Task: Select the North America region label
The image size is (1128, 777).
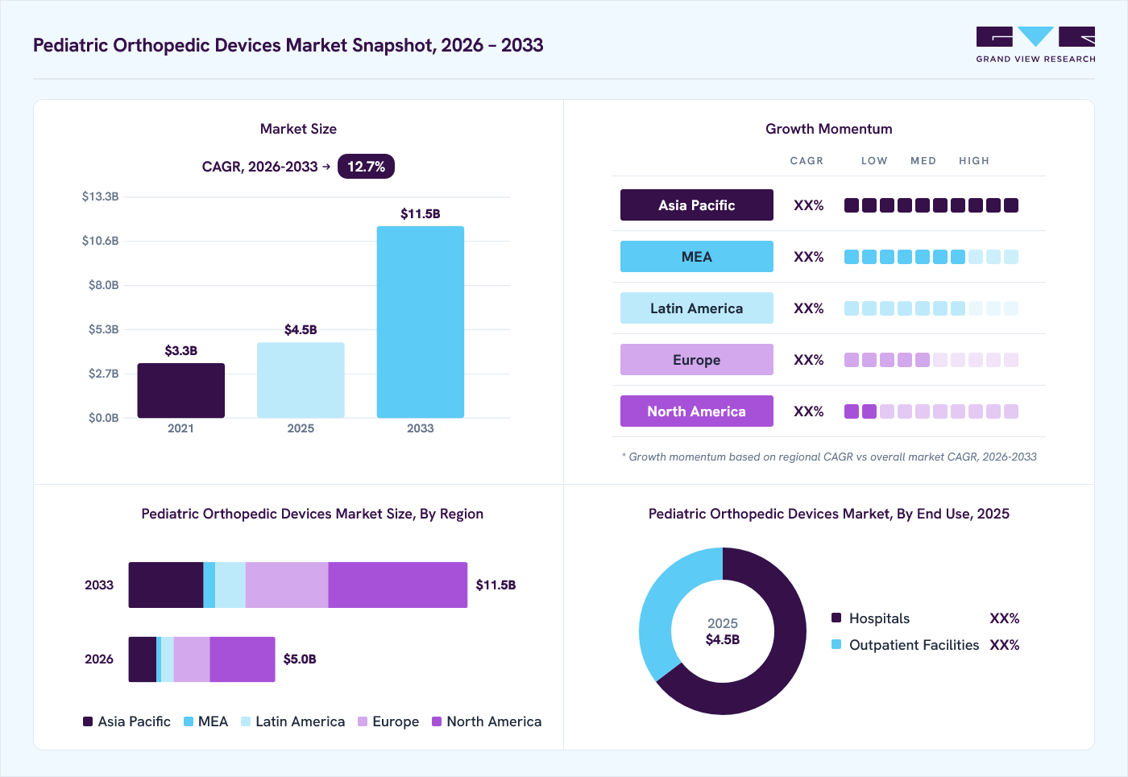Action: coord(697,411)
